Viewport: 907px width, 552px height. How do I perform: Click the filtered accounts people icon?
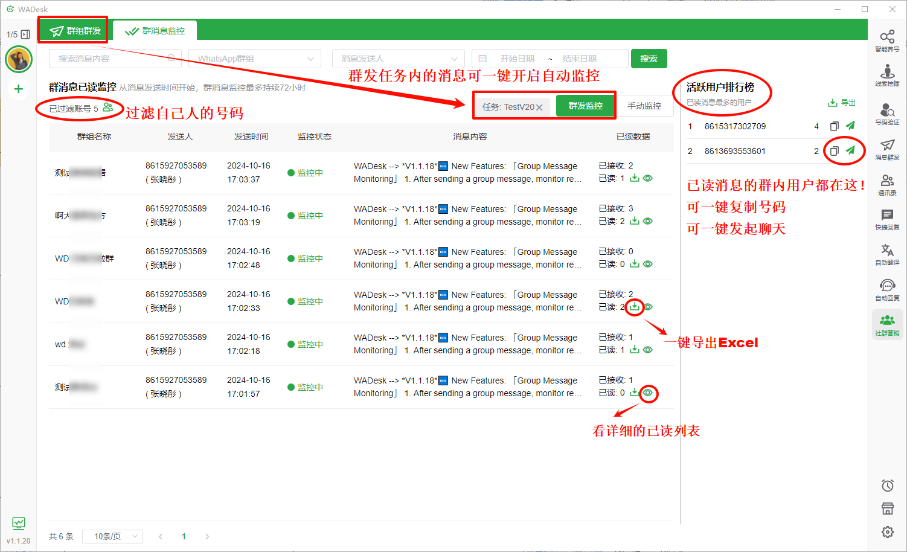point(107,108)
